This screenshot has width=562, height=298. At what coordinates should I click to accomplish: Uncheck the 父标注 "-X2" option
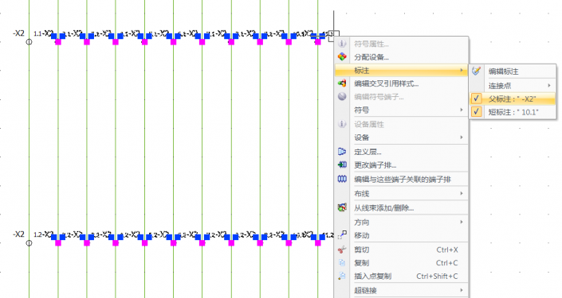(513, 99)
